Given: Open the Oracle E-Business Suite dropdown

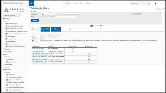Looking at the screenshot, I should [x=12, y=16].
